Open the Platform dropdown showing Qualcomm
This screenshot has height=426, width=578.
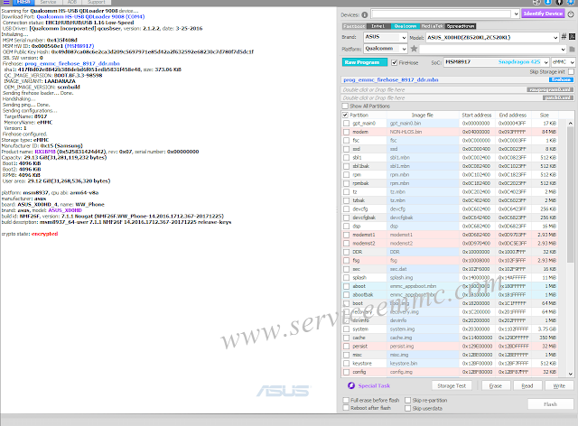coord(385,49)
